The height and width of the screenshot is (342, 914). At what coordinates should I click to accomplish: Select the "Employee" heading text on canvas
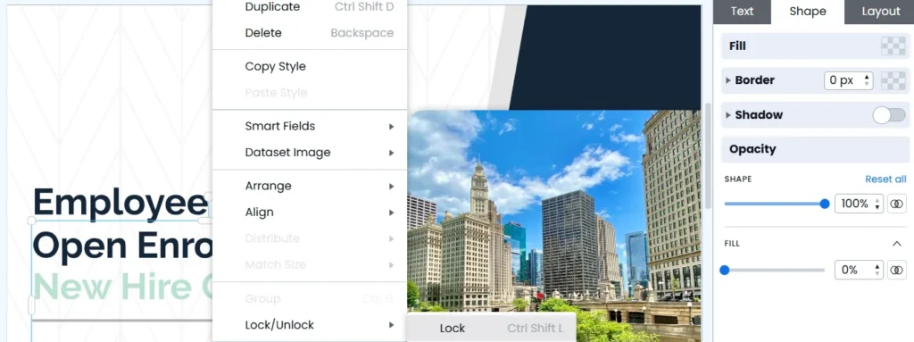click(x=120, y=202)
